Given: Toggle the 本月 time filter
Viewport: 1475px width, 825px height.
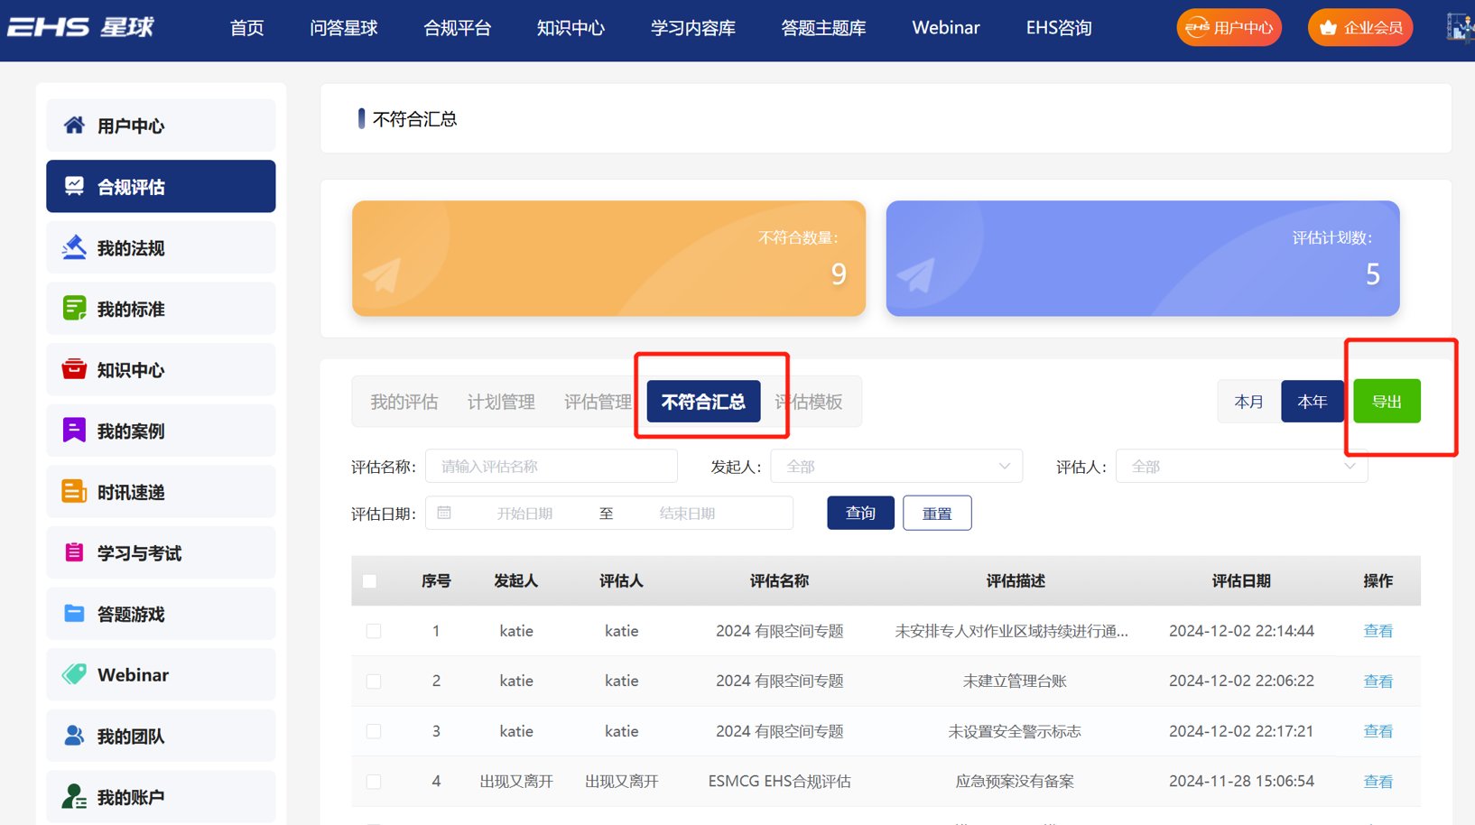Looking at the screenshot, I should (x=1248, y=401).
